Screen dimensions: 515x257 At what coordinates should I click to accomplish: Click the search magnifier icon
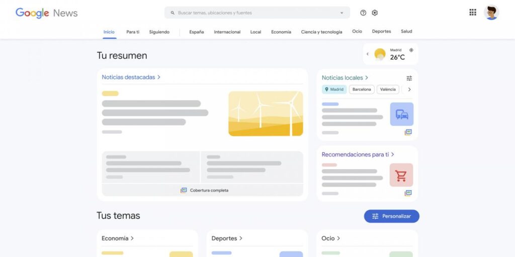[x=173, y=13]
